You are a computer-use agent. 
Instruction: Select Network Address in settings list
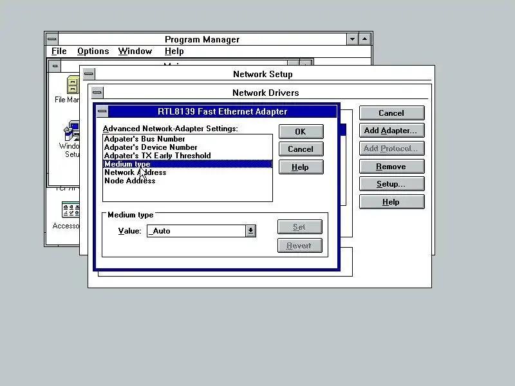tap(187, 172)
